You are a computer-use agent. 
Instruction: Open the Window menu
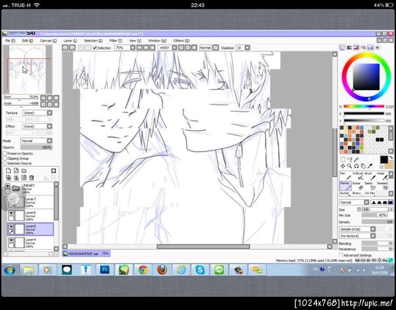157,41
